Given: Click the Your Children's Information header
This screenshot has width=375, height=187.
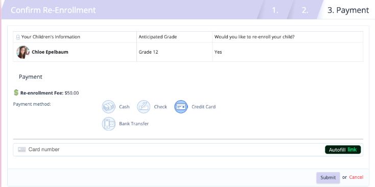Looking at the screenshot, I should pos(75,37).
